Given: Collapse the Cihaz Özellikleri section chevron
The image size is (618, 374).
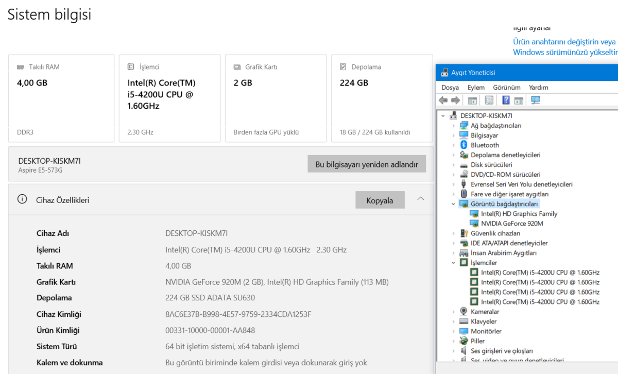Looking at the screenshot, I should (421, 199).
